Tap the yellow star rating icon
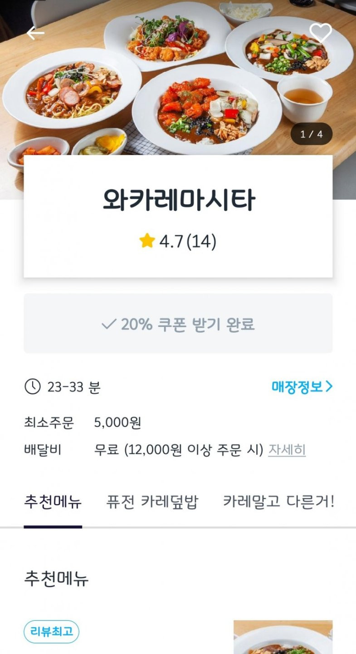356x654 pixels. pyautogui.click(x=147, y=241)
